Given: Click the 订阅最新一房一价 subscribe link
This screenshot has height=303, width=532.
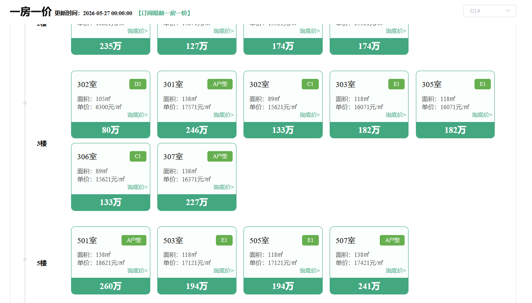Looking at the screenshot, I should tap(164, 13).
